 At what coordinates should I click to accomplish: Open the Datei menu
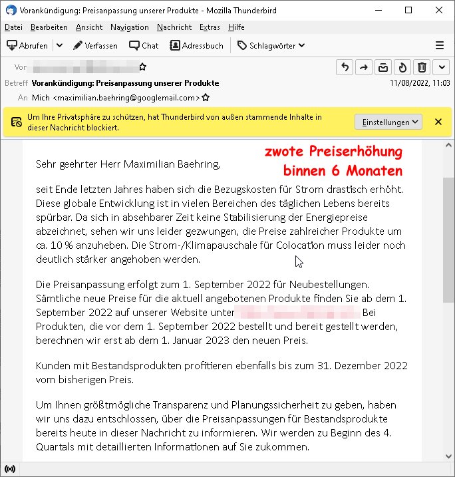pos(13,27)
